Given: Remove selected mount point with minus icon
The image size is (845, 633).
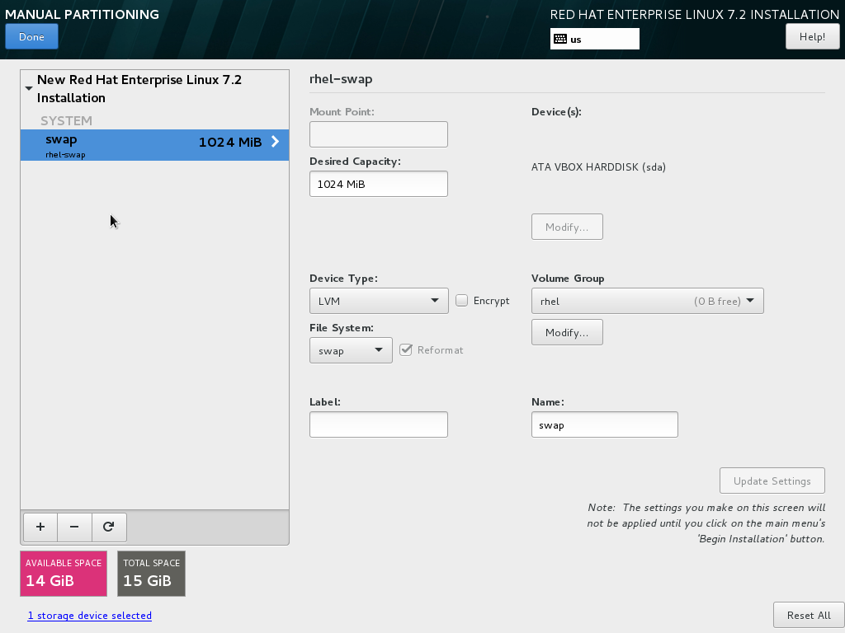Looking at the screenshot, I should click(74, 527).
